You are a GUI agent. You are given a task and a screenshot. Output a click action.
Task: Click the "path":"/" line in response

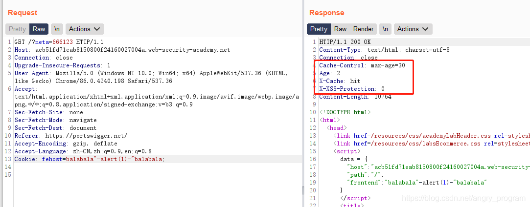[x=366, y=174]
